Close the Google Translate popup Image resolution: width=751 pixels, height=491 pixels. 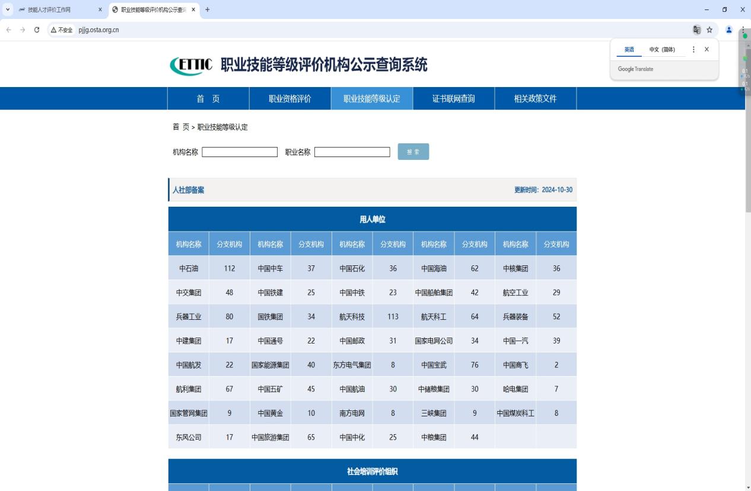tap(707, 50)
